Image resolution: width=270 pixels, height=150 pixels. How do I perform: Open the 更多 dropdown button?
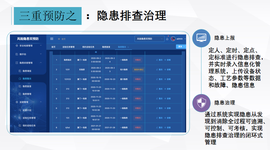(x=181, y=47)
